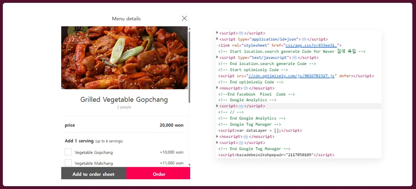
Task: Select the var dataLayer script line
Action: click(x=259, y=131)
